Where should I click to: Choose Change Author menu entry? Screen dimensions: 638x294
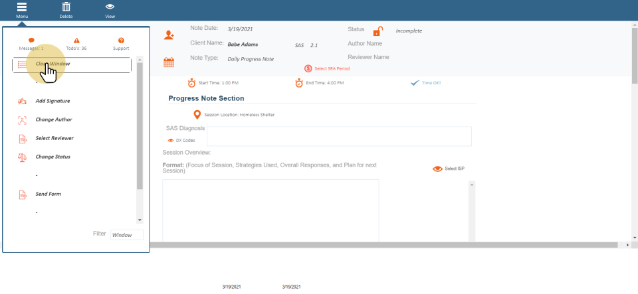[x=53, y=119]
